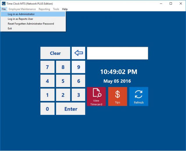Screen dimensions: 186x151
Task: Click the badge number entry field
Action: [x=117, y=53]
